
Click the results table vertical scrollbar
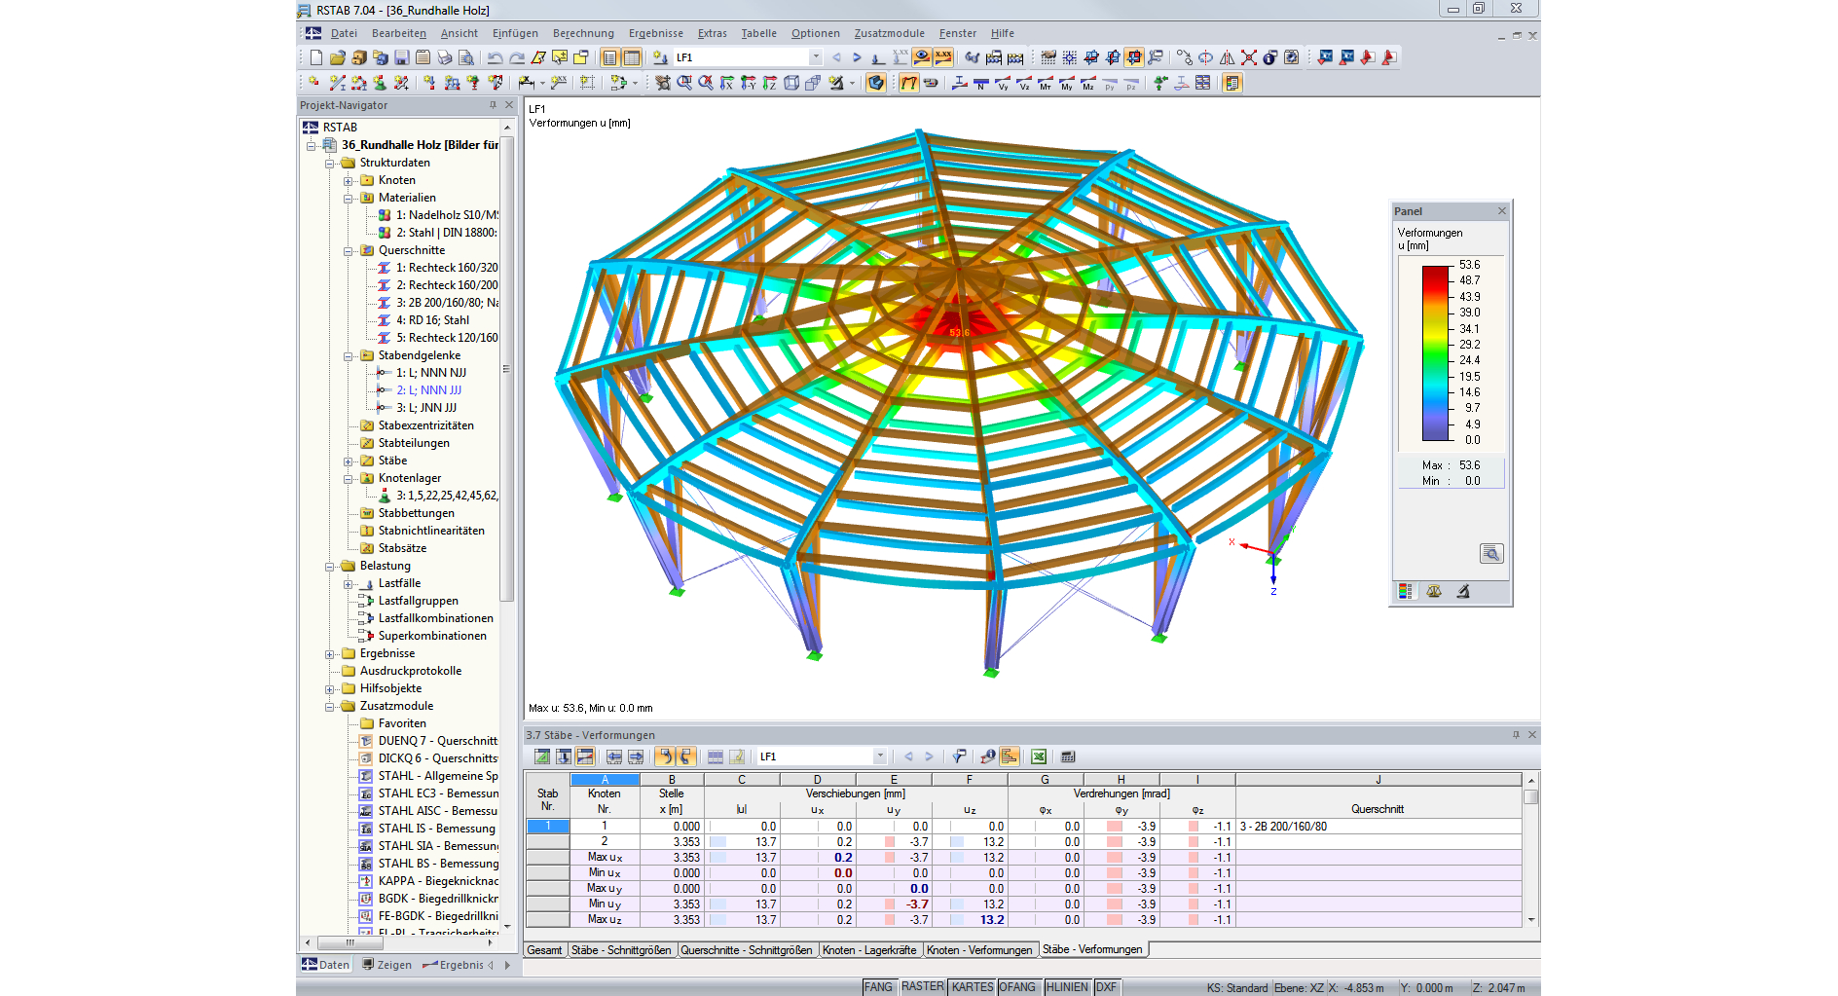pyautogui.click(x=1531, y=849)
